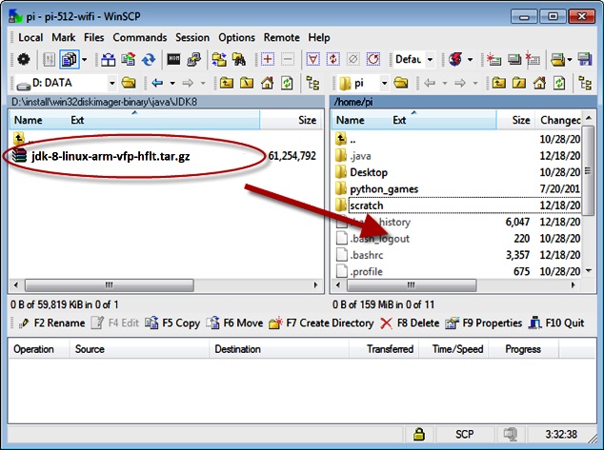Screen dimensions: 604x450
Task: Open remote directory folder beside pi
Action: pyautogui.click(x=401, y=83)
